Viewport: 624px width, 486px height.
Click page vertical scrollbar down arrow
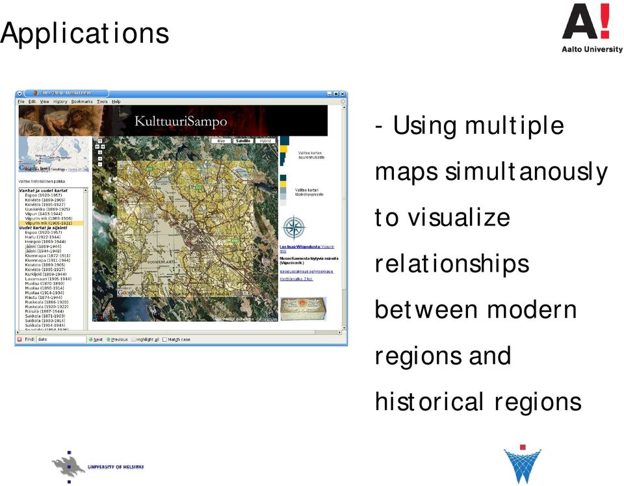(x=344, y=328)
